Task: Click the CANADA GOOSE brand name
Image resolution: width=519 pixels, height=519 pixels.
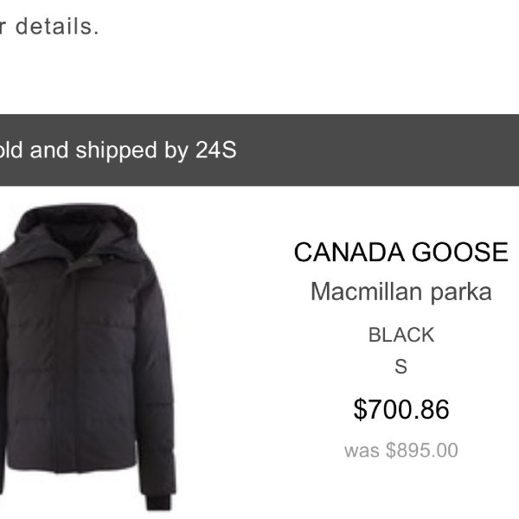Action: 400,253
